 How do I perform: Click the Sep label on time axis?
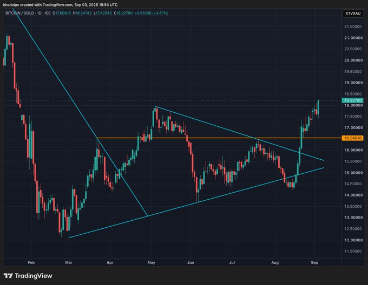click(x=314, y=262)
